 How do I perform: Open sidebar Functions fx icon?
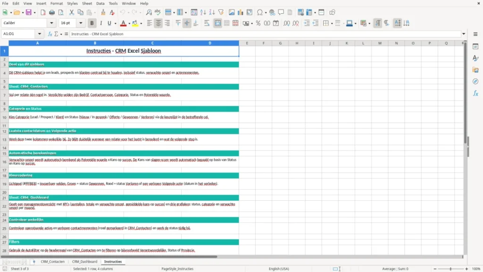point(475,93)
